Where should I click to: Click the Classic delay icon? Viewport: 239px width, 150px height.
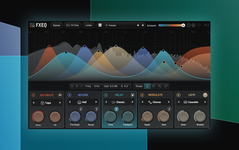[x=113, y=102]
